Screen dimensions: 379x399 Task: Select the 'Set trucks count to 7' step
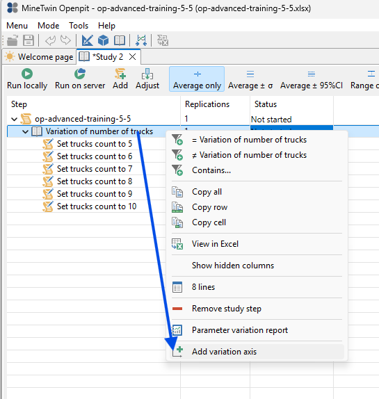95,169
